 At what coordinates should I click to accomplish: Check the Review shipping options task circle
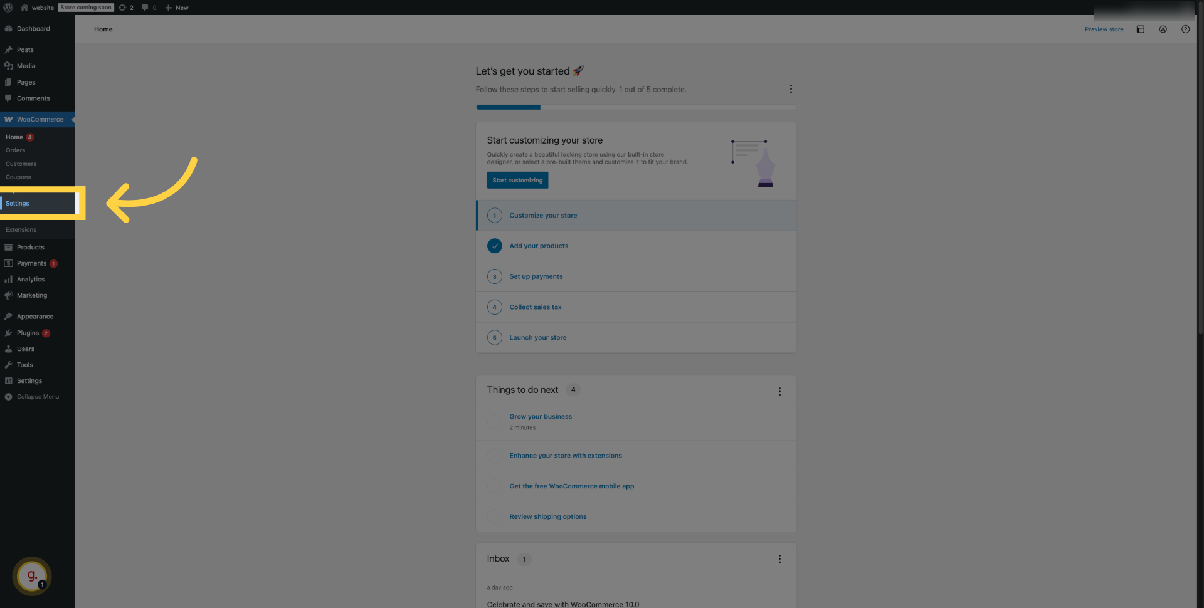point(495,517)
